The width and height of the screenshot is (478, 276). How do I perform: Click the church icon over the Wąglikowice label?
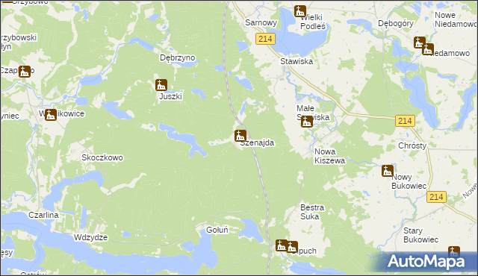click(51, 115)
